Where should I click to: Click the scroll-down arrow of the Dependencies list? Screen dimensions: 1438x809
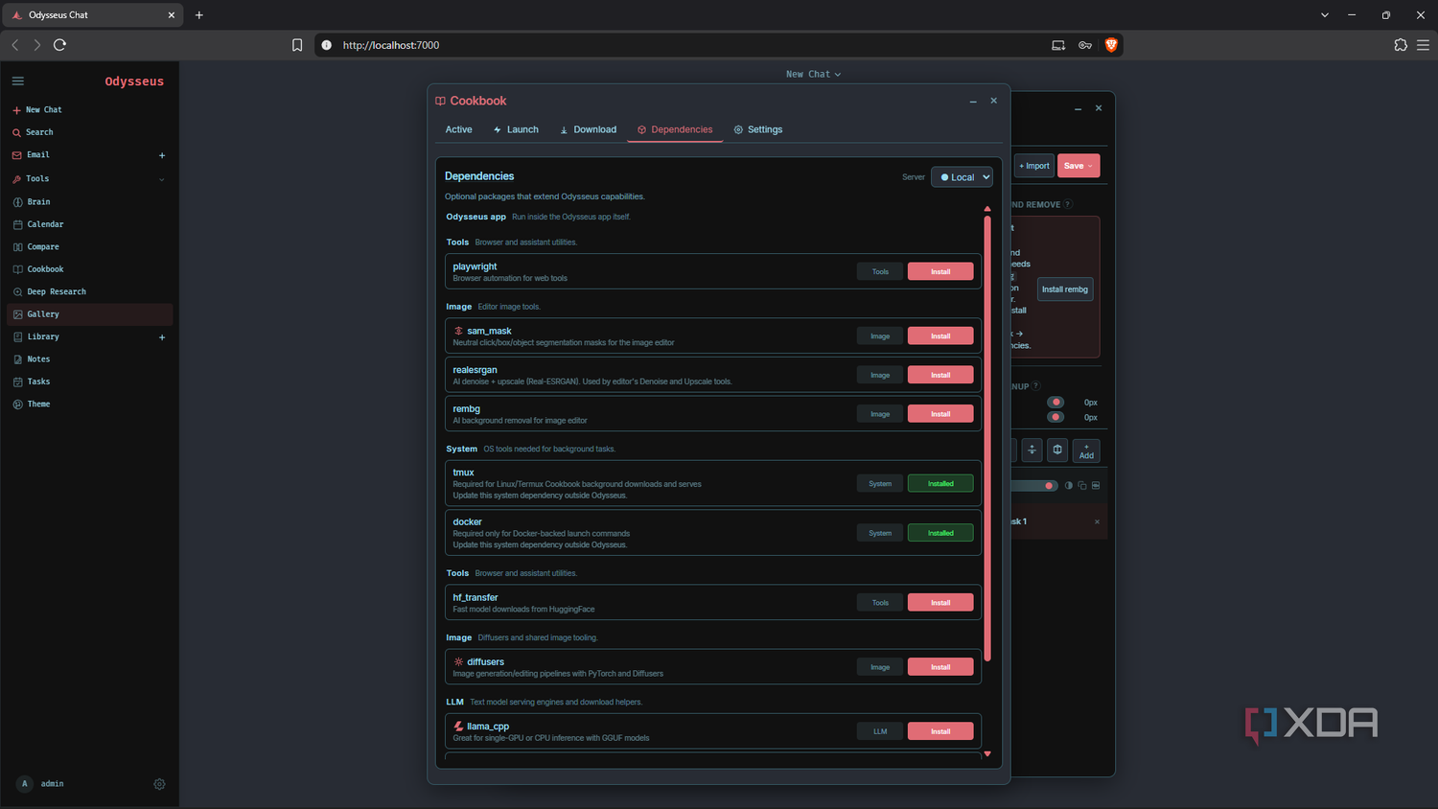[987, 754]
